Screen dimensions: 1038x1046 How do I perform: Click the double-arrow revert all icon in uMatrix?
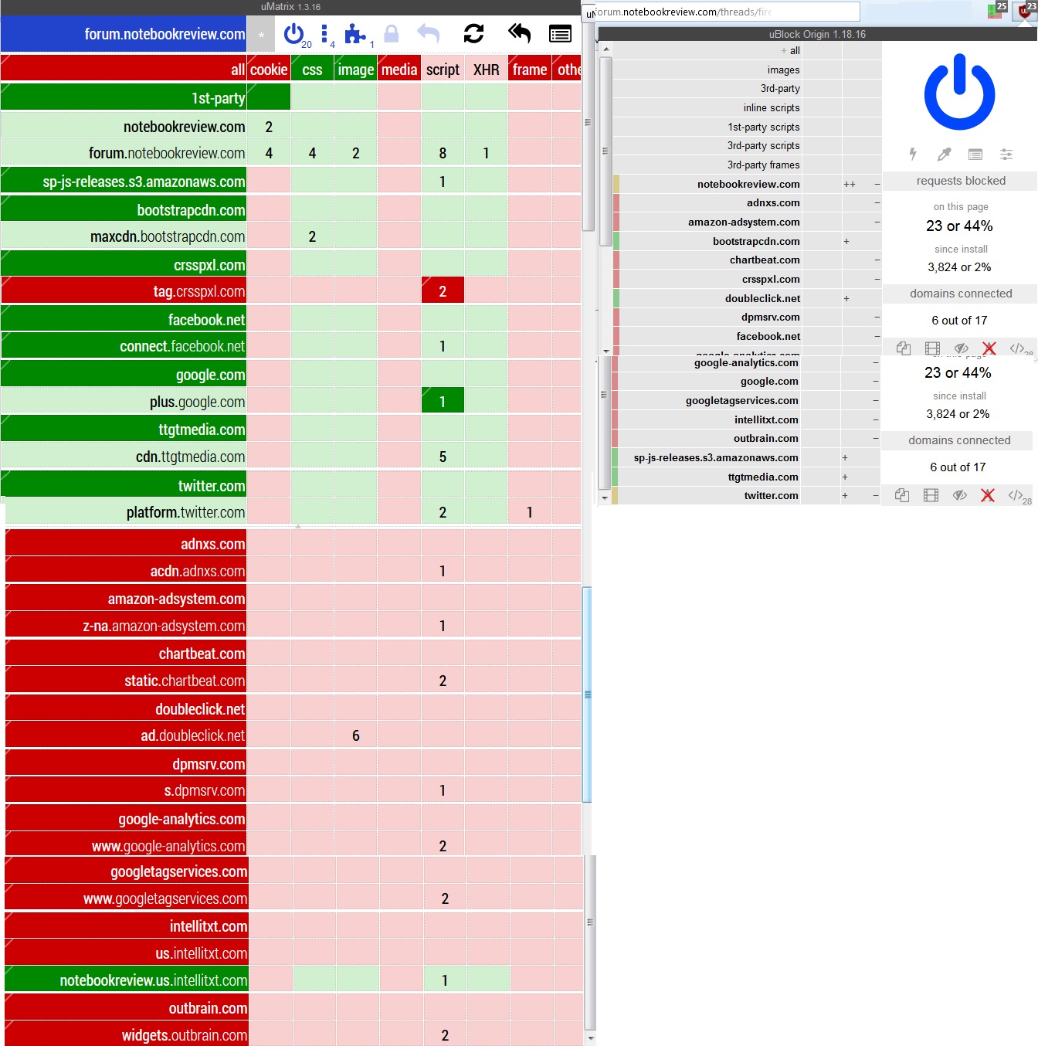(519, 34)
